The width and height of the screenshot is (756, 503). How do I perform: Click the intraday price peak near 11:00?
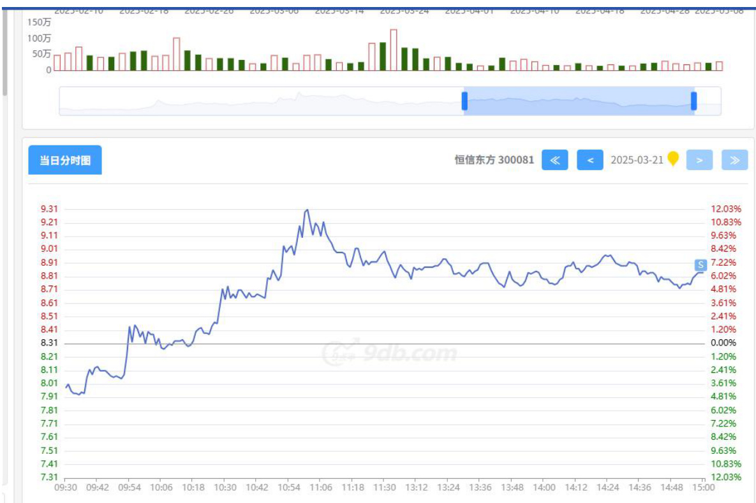click(x=308, y=210)
